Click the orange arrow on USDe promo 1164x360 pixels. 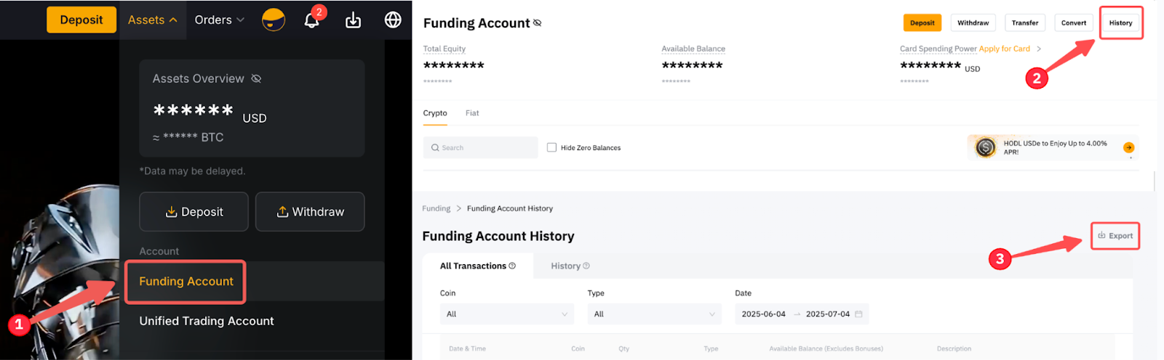(x=1128, y=147)
